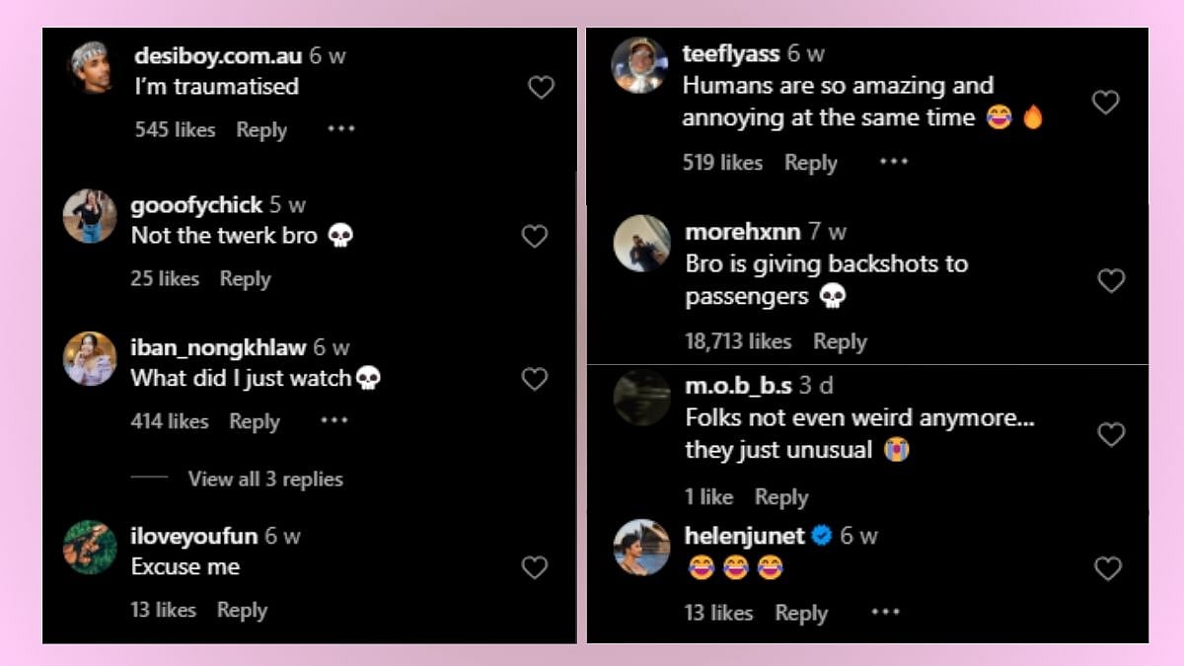Like morehxnn's comment
The width and height of the screenshot is (1184, 666).
point(1111,280)
